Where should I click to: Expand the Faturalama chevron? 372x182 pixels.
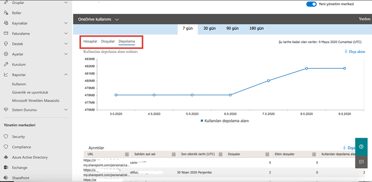tap(66, 33)
